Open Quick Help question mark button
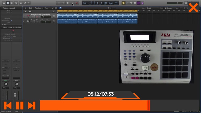The image size is (201, 113). pos(16,3)
